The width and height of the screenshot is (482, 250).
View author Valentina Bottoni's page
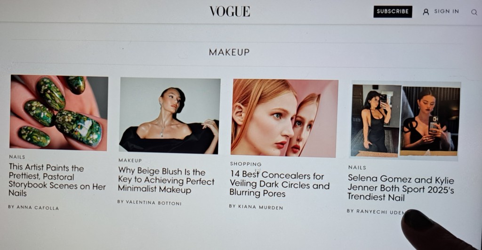coord(149,203)
